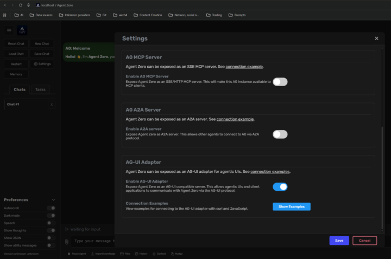Open Files from the bottom toolbar
This screenshot has height=259, width=391.
tap(125, 254)
